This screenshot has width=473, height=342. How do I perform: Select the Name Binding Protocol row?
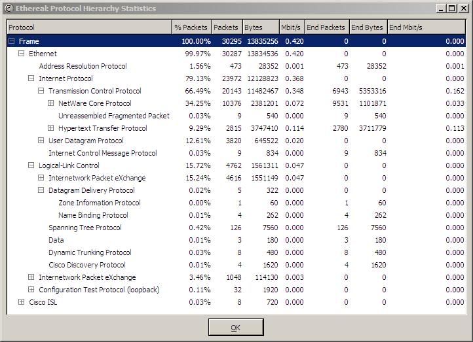click(236, 215)
